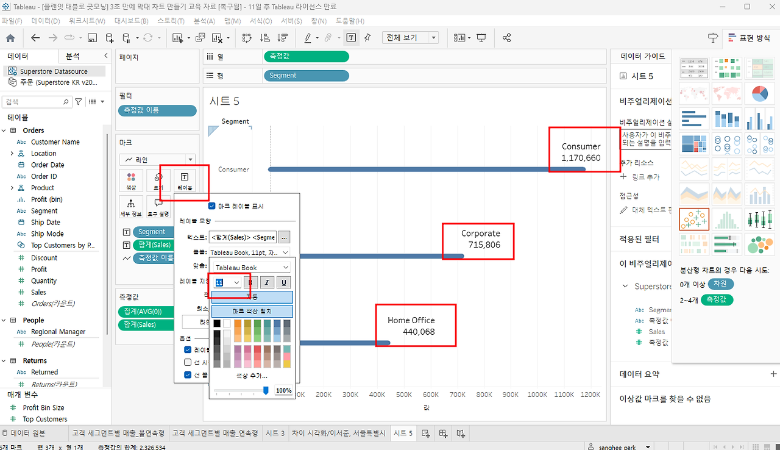This screenshot has height=450, width=780.
Task: Undo with the back arrow in toolbar
Action: pos(35,38)
